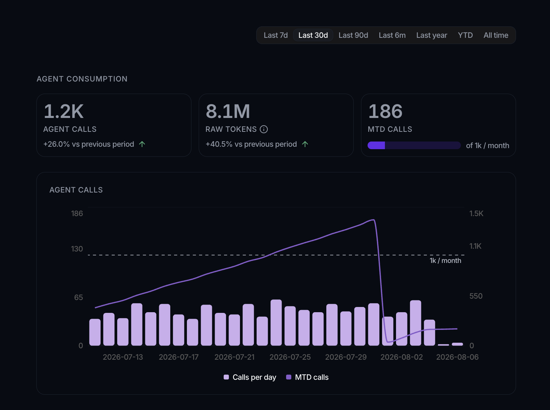Click the 186 MTD calls value

385,111
